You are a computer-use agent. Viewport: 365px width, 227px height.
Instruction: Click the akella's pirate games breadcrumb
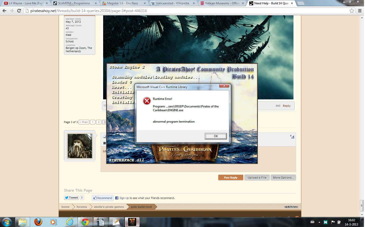coord(109,207)
